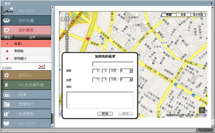Click the delete-all red X icon

41,67
